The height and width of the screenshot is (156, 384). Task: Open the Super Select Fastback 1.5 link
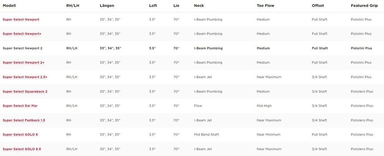click(x=24, y=120)
